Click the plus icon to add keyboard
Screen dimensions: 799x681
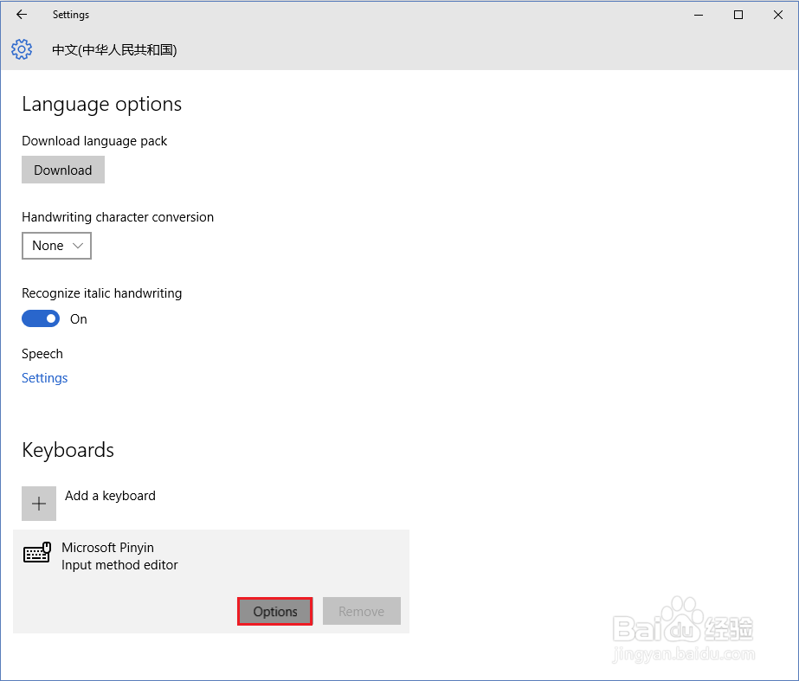click(39, 504)
